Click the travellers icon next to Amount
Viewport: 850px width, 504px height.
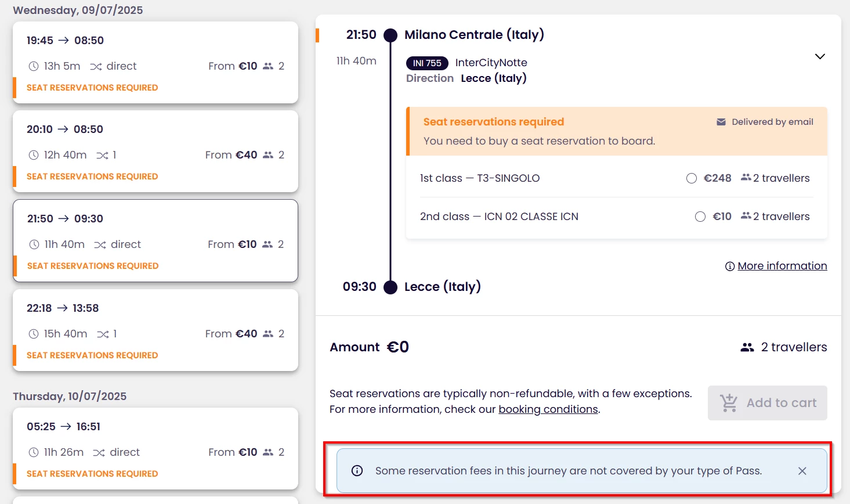point(747,347)
